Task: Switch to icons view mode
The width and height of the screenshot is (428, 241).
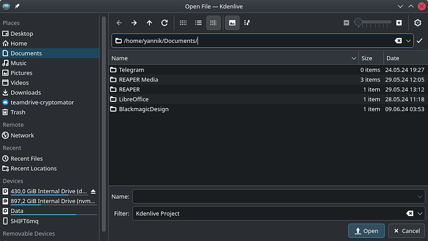Action: pos(183,23)
